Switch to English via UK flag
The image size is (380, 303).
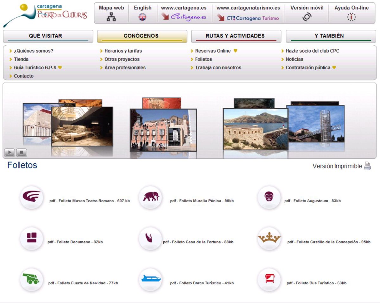pos(142,17)
